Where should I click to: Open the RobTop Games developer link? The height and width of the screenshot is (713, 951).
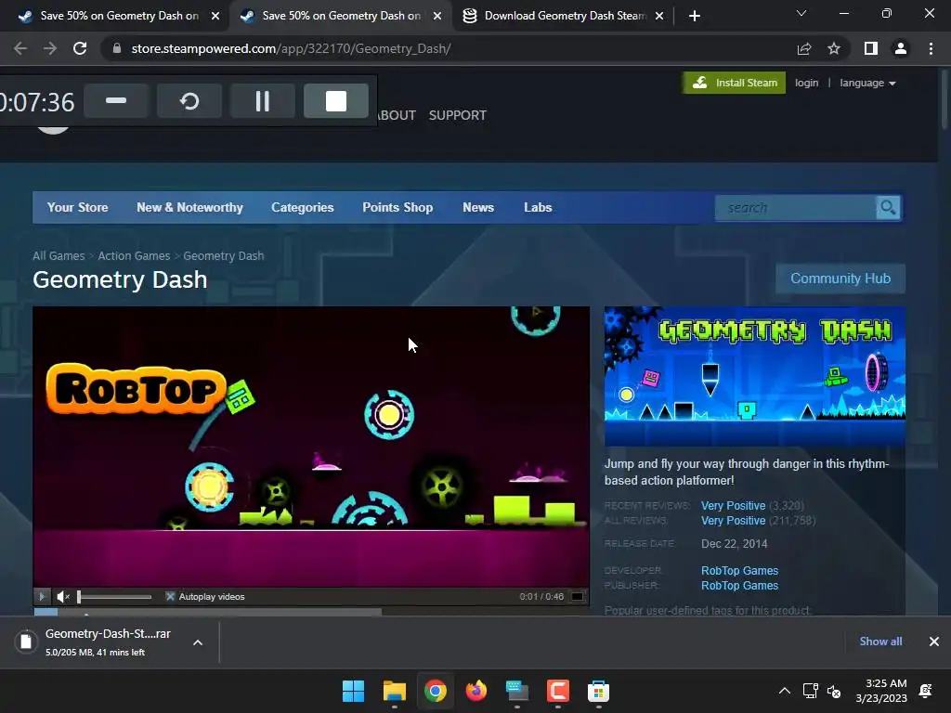coord(739,571)
